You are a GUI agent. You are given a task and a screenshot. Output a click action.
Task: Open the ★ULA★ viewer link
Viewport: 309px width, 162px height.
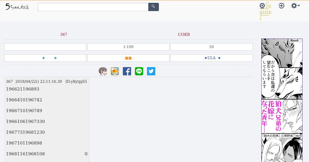pos(211,58)
